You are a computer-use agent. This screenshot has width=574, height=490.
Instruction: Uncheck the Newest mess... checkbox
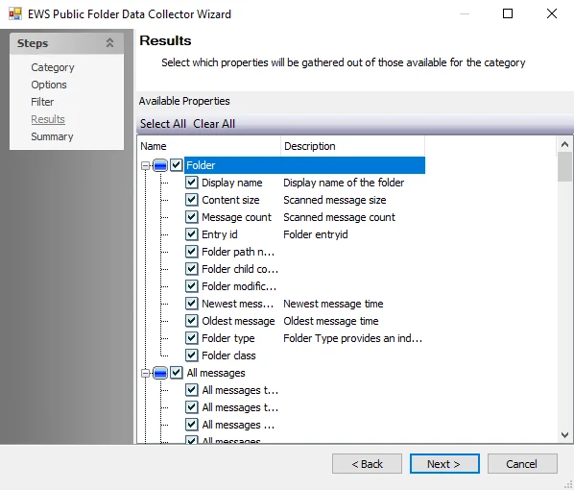191,304
